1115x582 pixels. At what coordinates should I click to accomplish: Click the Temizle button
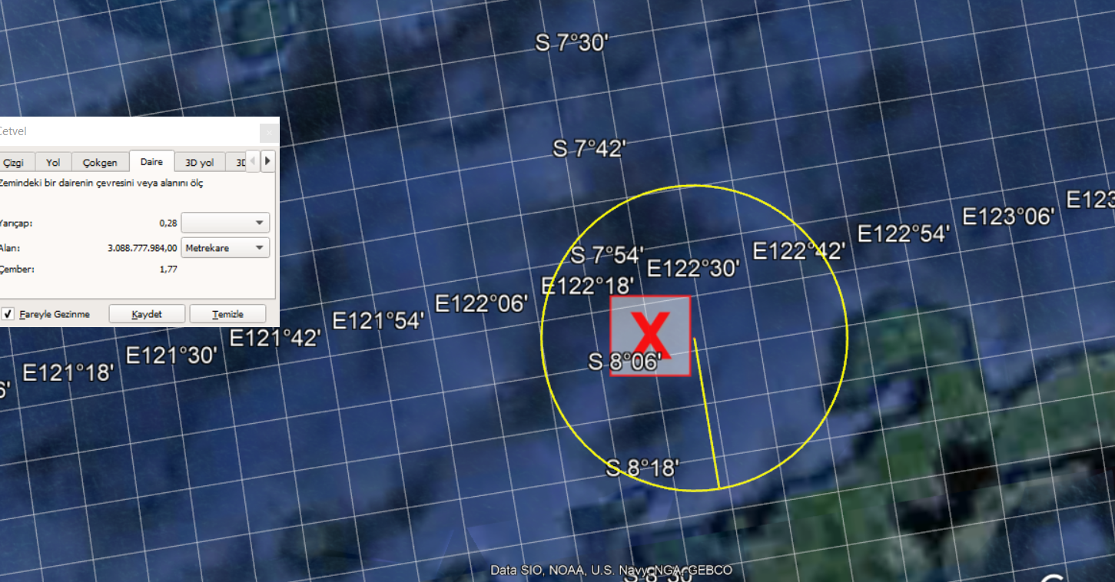(x=227, y=314)
